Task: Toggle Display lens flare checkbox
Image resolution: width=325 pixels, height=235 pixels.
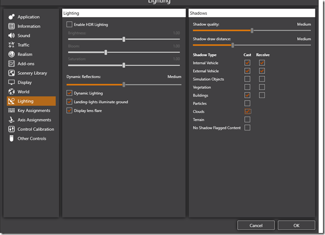Action: pyautogui.click(x=69, y=111)
